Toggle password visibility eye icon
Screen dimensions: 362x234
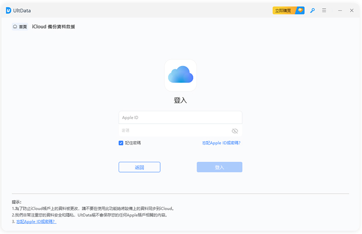[235, 131]
